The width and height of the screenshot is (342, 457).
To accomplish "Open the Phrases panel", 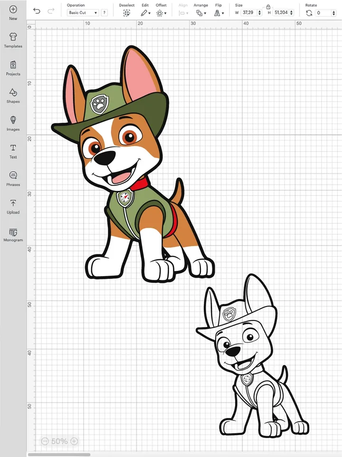I will coord(13,179).
